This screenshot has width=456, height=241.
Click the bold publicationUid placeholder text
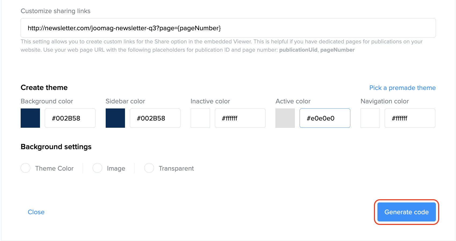[298, 50]
